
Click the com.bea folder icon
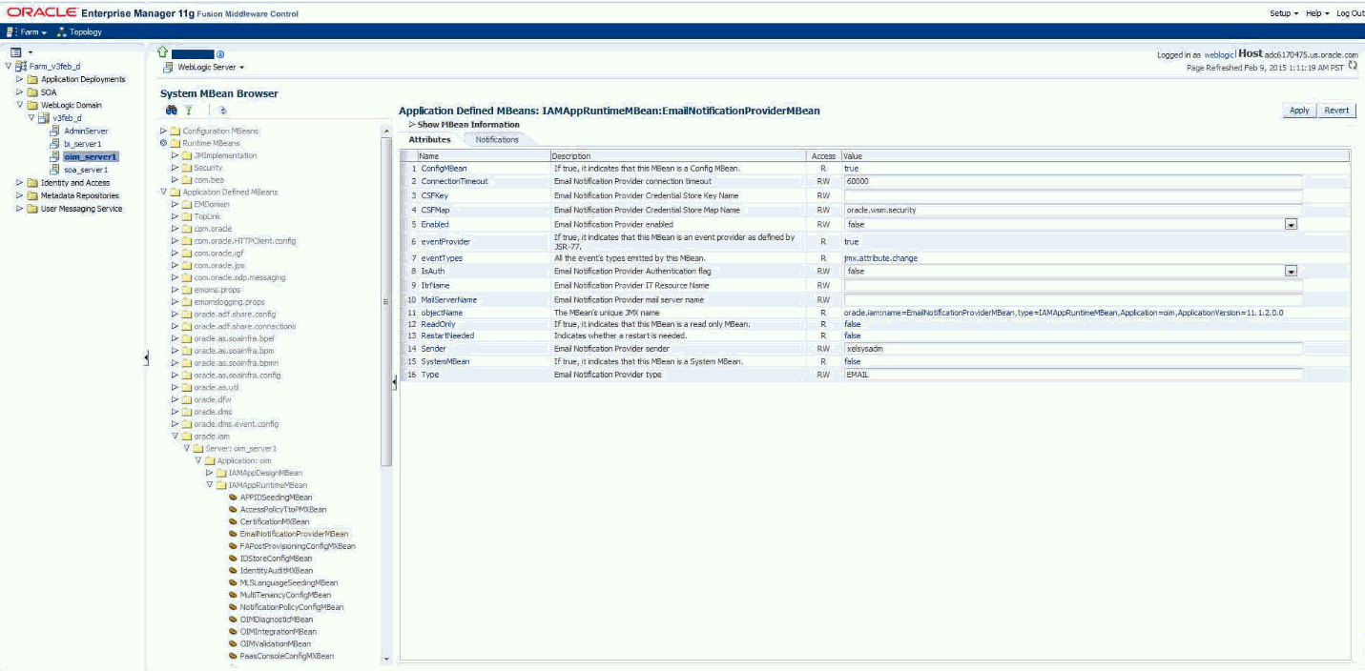click(x=187, y=179)
